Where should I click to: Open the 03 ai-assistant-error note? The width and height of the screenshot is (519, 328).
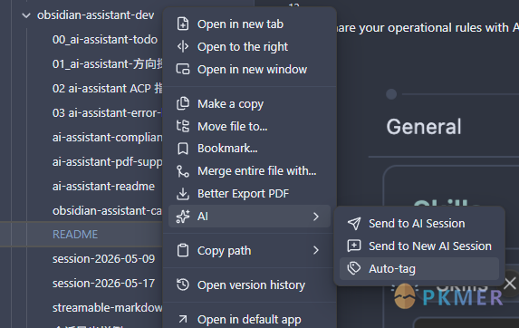click(107, 113)
